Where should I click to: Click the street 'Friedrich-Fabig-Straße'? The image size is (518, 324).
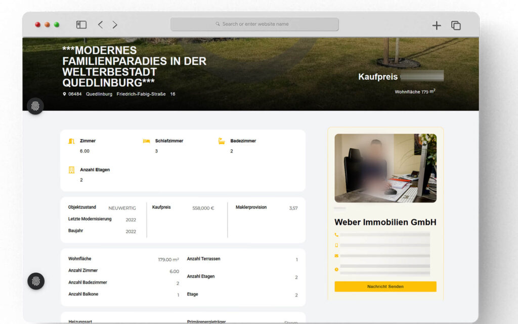141,94
